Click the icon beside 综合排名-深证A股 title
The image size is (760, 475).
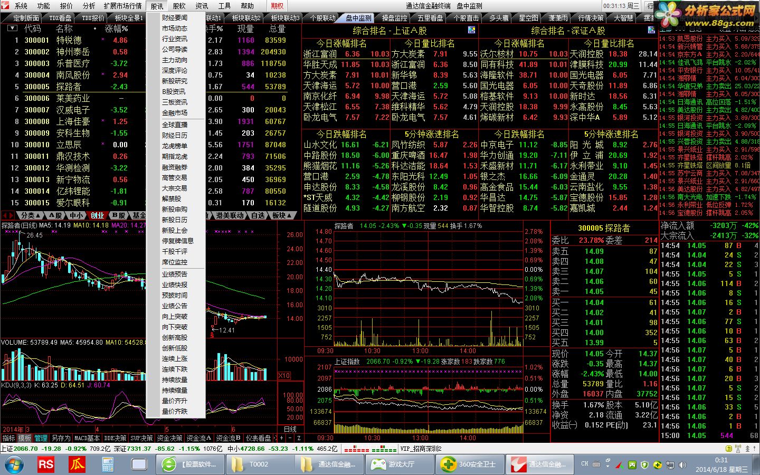[651, 30]
